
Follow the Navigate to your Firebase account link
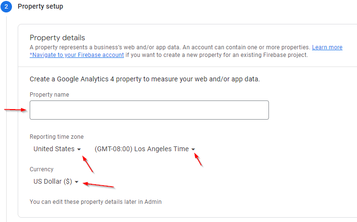77,55
